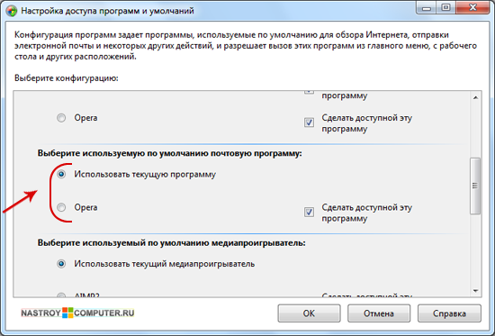Minimize the dialog window
Viewport: 495px width, 336px height.
coord(427,8)
